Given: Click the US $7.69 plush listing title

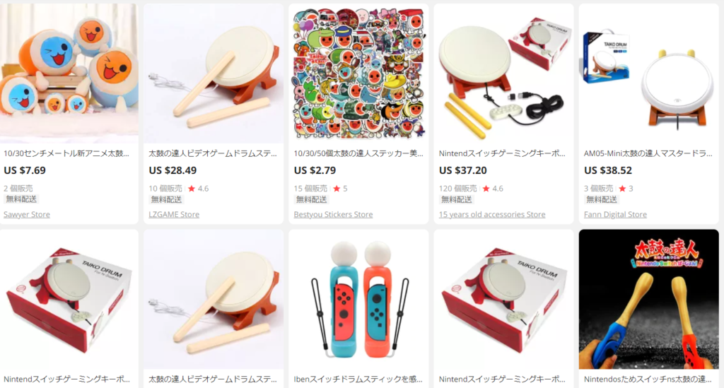Looking at the screenshot, I should coord(66,153).
